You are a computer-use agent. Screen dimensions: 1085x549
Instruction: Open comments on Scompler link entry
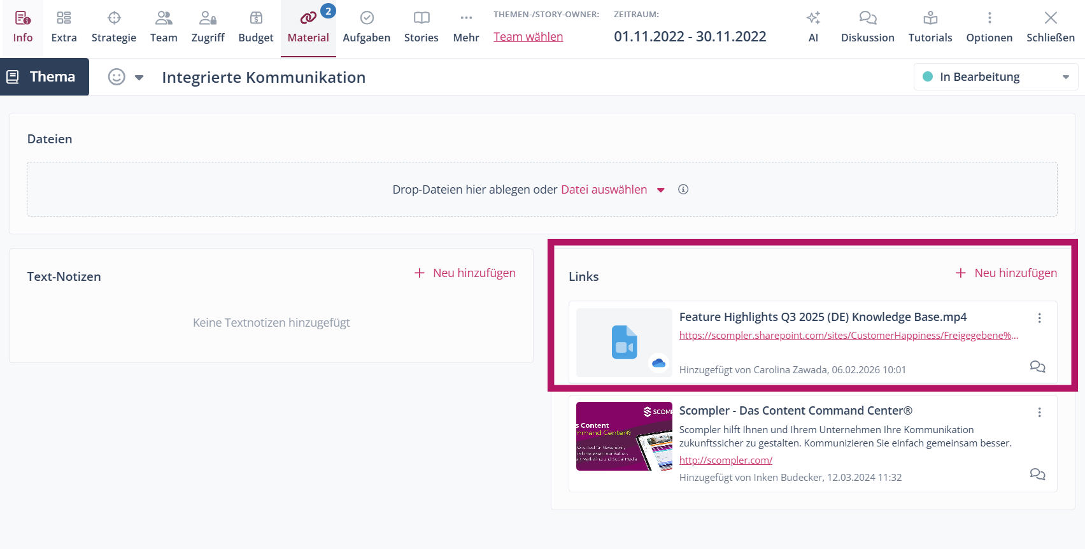click(x=1037, y=474)
